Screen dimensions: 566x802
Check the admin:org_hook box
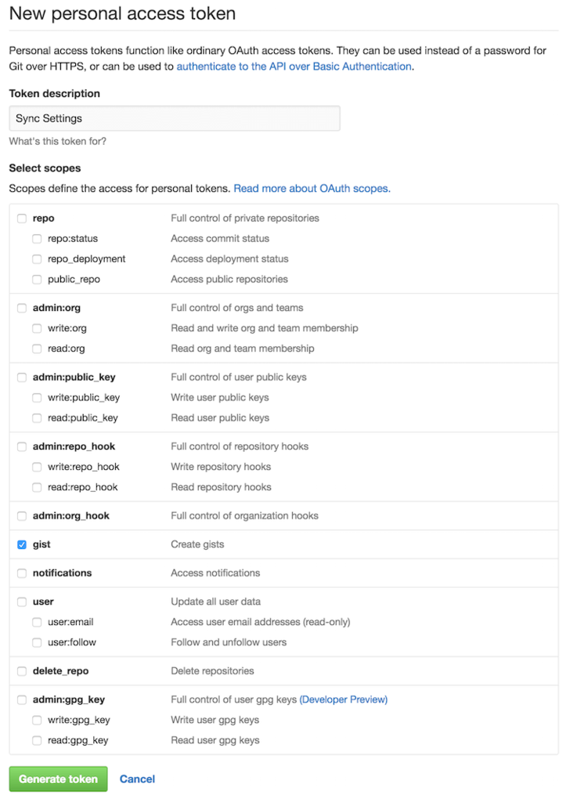coord(22,516)
